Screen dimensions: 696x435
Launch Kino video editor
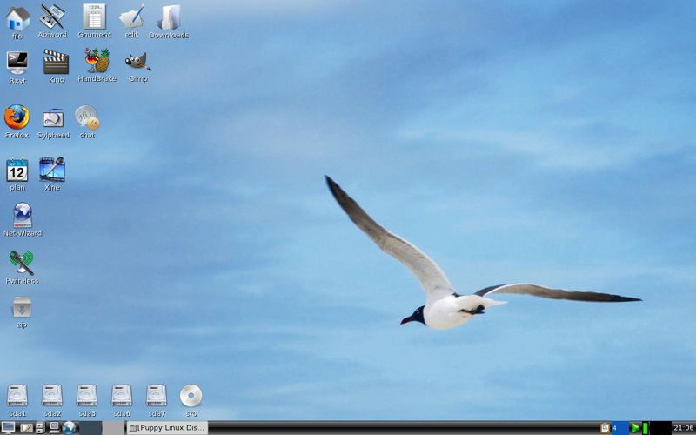click(x=56, y=62)
